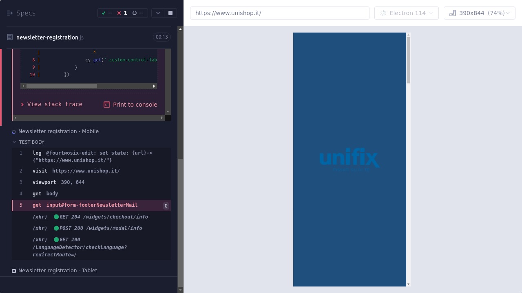Click the stop test run button
The width and height of the screenshot is (522, 293).
coord(170,13)
